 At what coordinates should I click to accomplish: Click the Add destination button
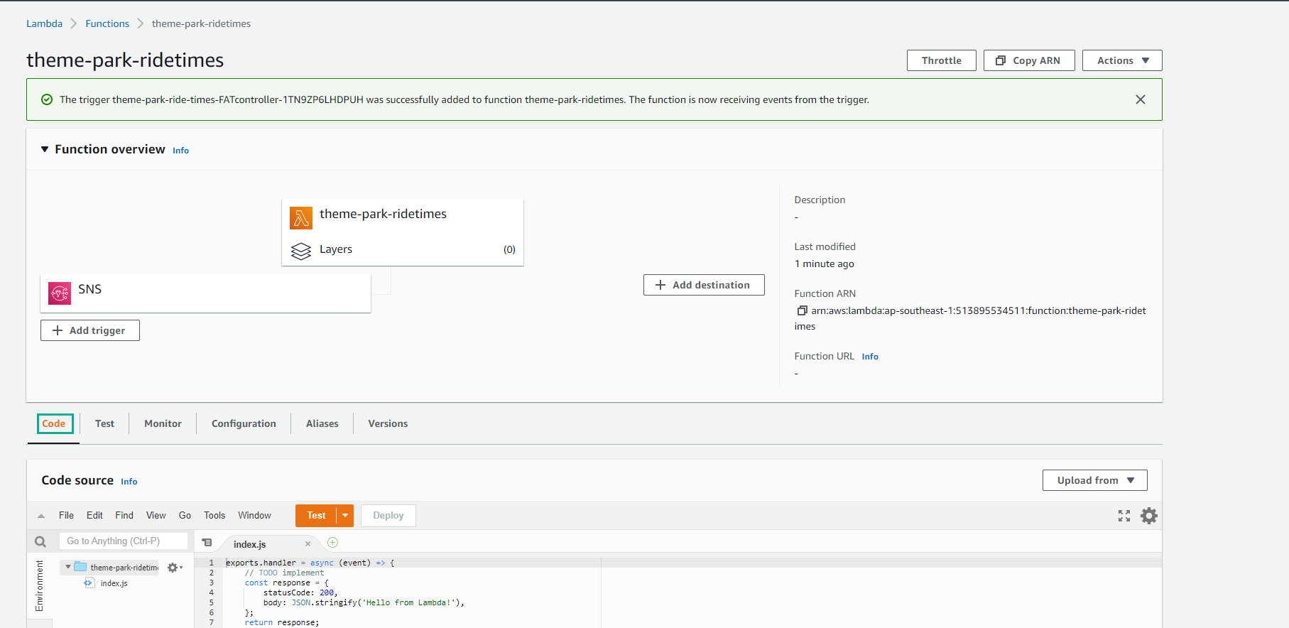pos(704,285)
